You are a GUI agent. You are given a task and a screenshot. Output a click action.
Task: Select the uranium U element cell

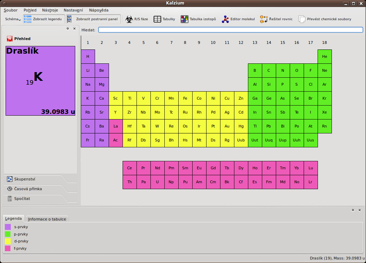click(157, 182)
